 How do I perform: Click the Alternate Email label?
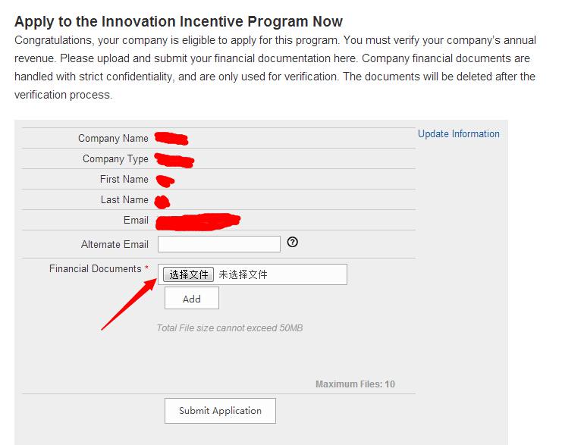point(115,244)
